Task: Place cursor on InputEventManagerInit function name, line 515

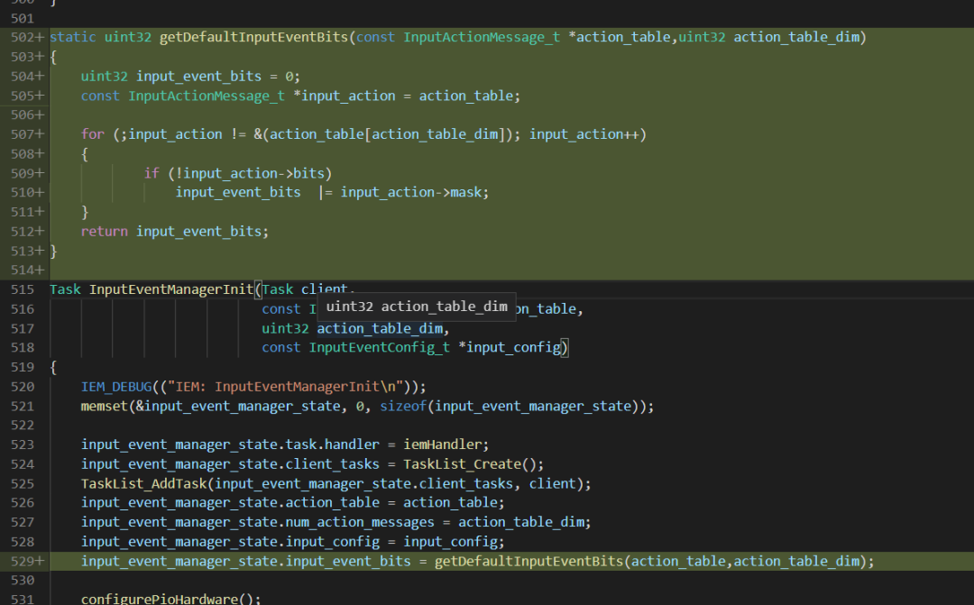Action: (171, 289)
